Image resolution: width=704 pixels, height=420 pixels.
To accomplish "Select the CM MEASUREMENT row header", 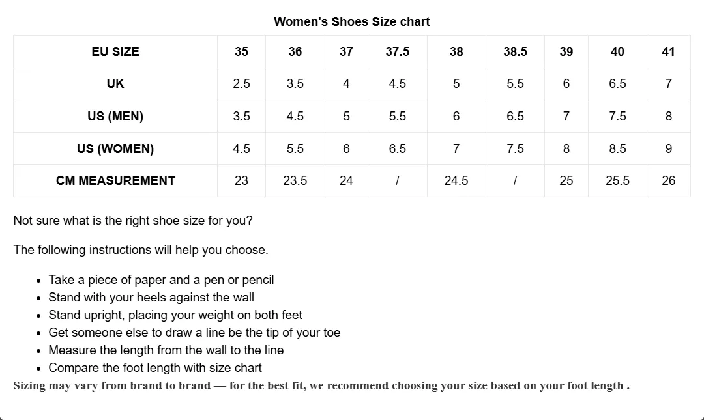I will coord(115,180).
